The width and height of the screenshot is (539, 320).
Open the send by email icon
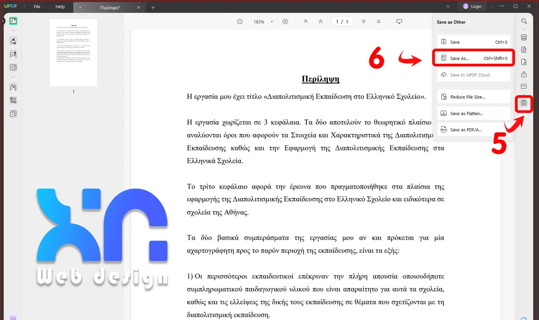524,87
